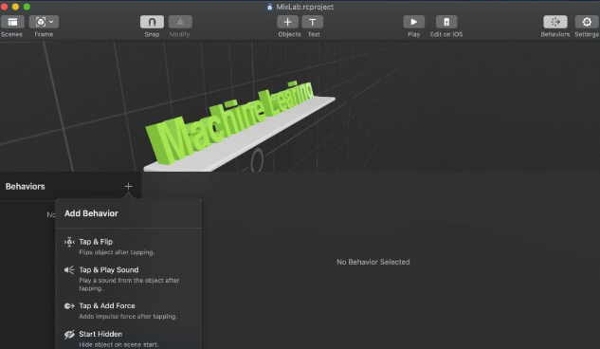This screenshot has height=349, width=600.
Task: Click 'Hide object on scene start.' description
Action: (118, 345)
